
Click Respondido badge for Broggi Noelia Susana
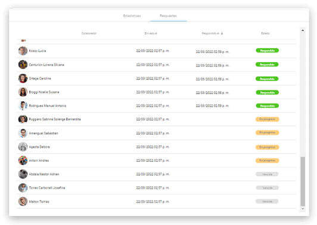(268, 92)
